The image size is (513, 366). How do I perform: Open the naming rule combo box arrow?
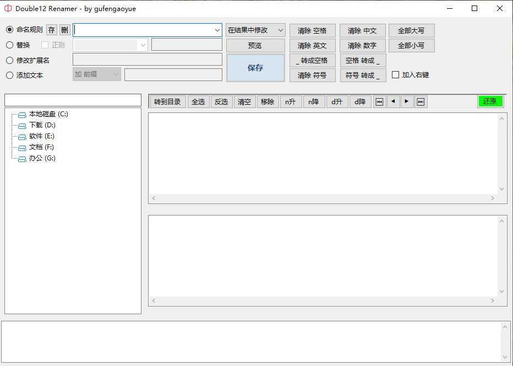click(x=217, y=30)
